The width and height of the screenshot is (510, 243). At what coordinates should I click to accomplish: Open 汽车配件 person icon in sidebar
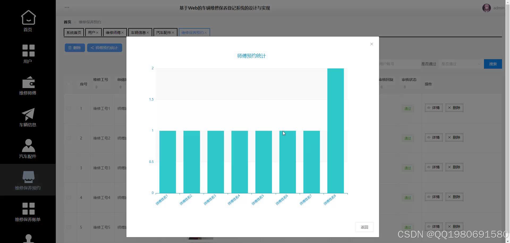[28, 146]
